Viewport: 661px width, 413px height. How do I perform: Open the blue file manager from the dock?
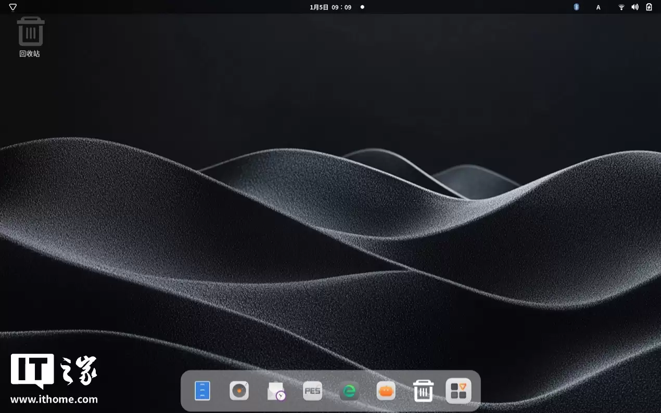[x=202, y=391]
